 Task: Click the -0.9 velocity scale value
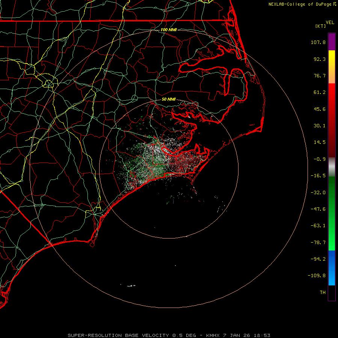(320, 159)
